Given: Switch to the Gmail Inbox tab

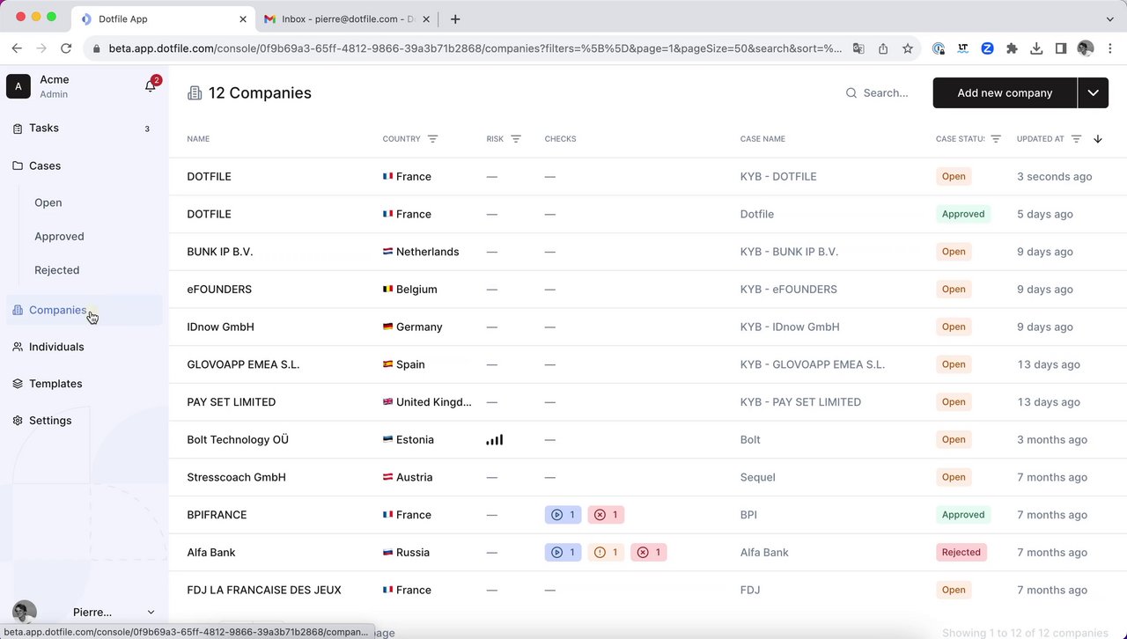Looking at the screenshot, I should 346,18.
